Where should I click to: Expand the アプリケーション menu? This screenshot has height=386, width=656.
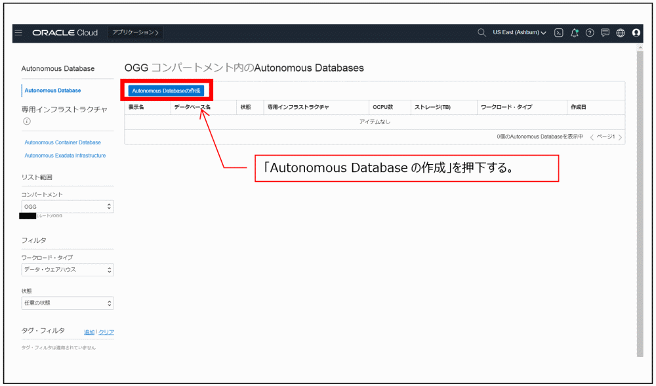[135, 32]
